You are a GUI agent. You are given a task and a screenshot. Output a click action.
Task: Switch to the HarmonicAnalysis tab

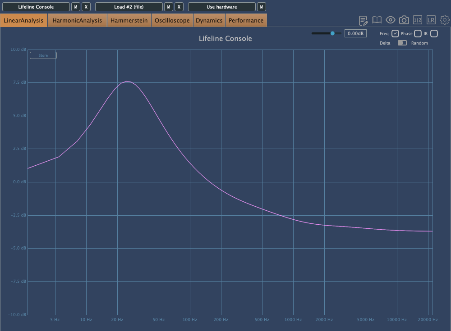77,20
